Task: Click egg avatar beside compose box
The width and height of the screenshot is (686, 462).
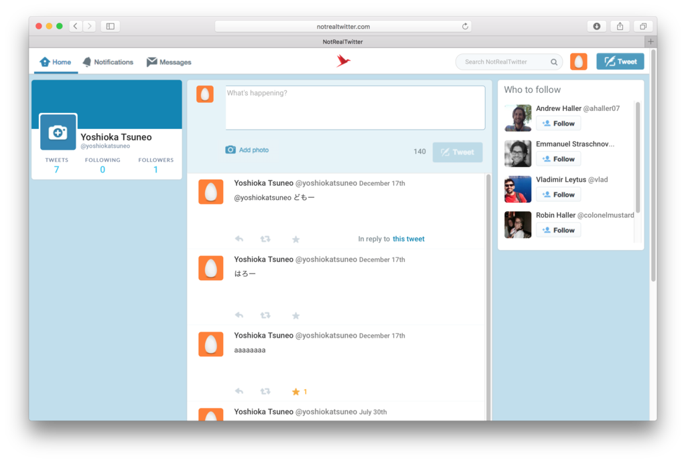Action: pos(205,94)
